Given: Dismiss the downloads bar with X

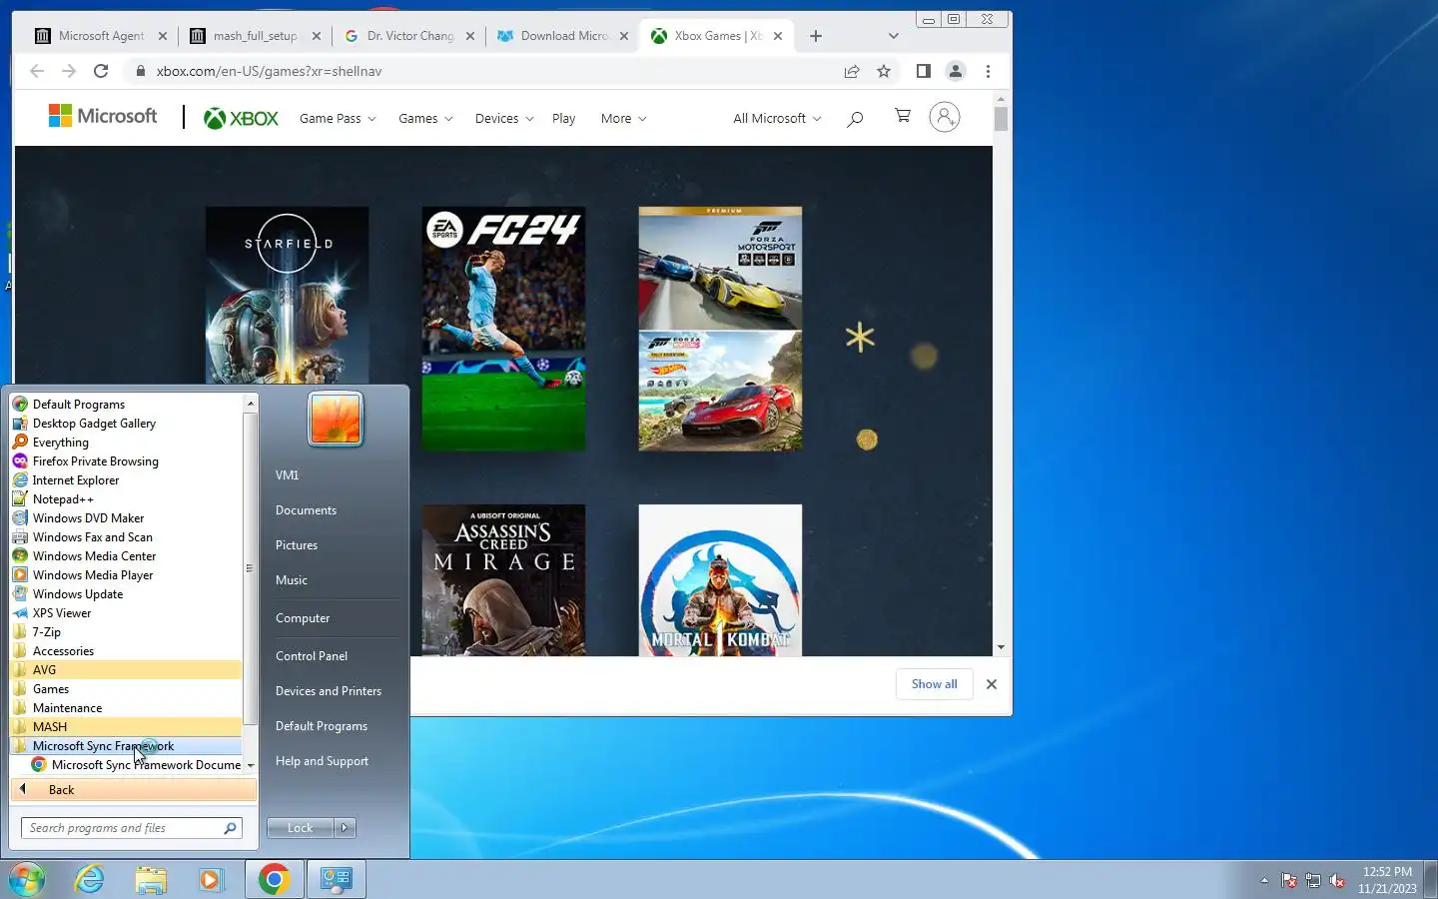Looking at the screenshot, I should [992, 684].
